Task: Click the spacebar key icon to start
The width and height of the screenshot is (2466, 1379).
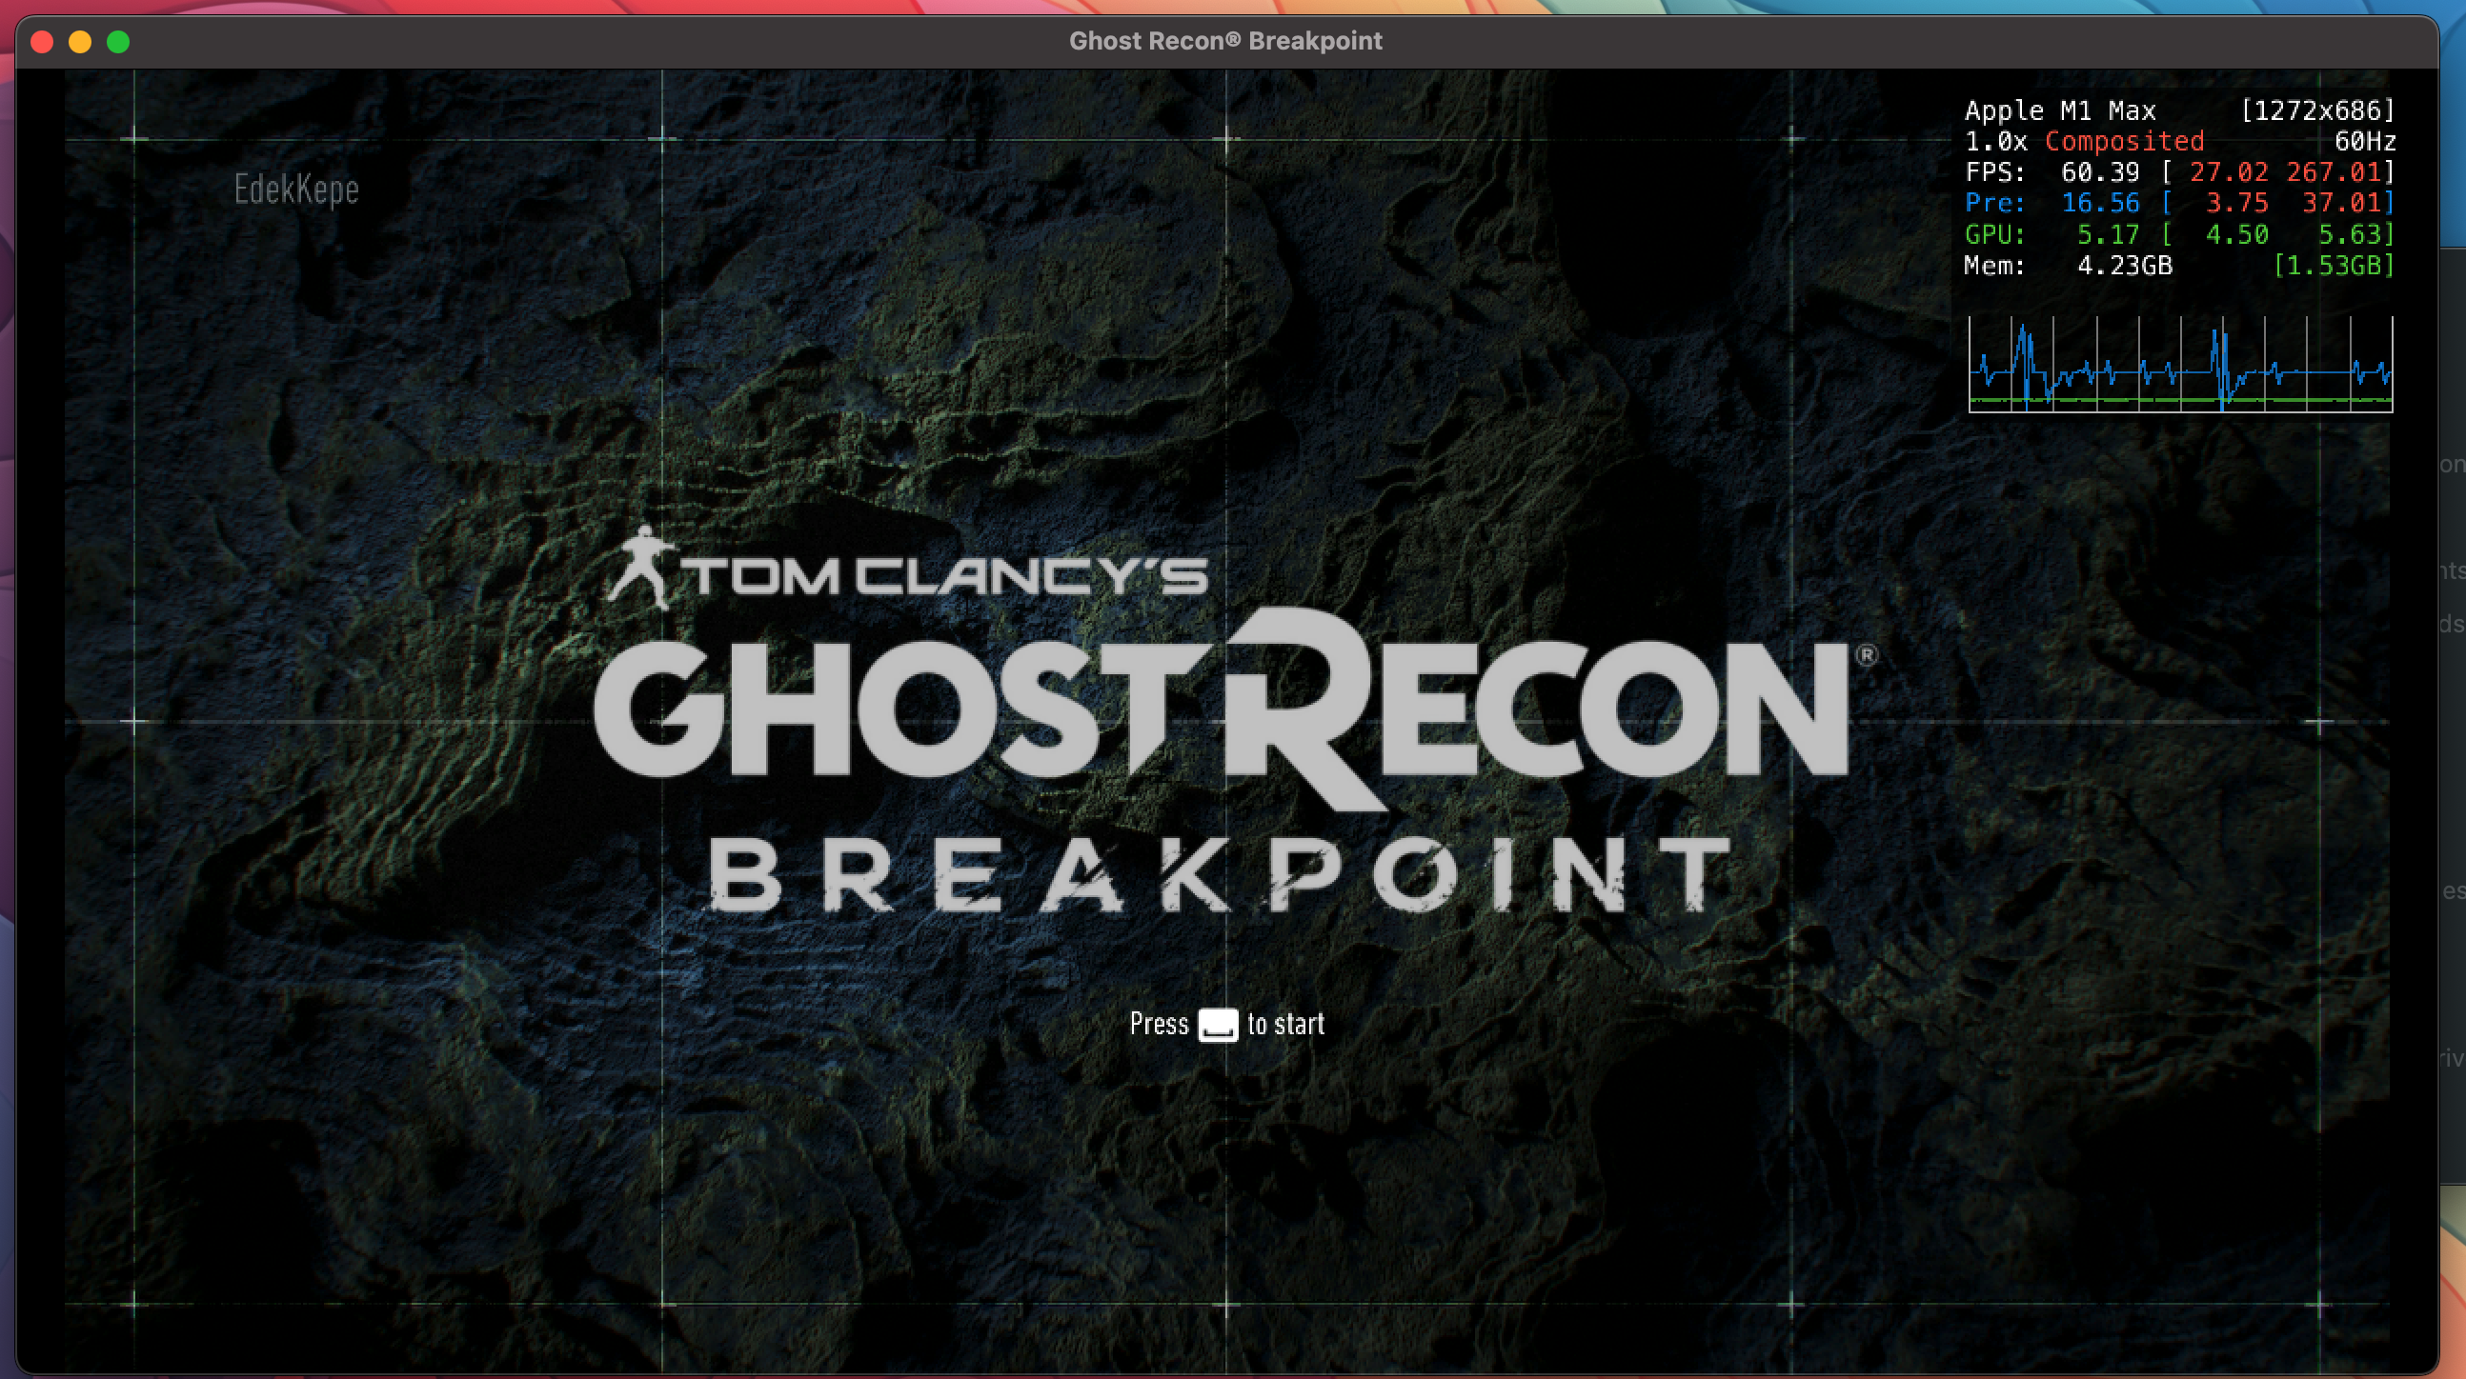Action: click(1218, 1024)
